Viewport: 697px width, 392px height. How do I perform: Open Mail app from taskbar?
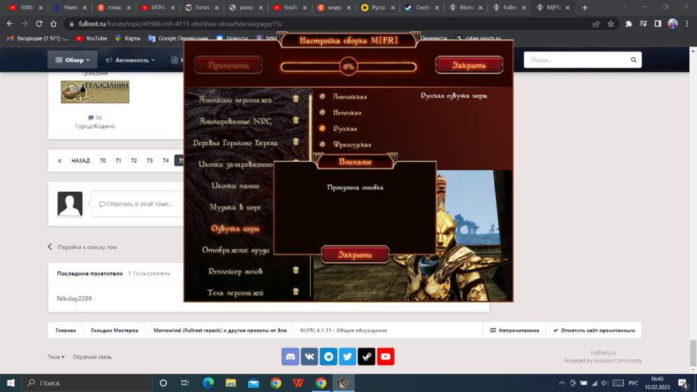(254, 383)
